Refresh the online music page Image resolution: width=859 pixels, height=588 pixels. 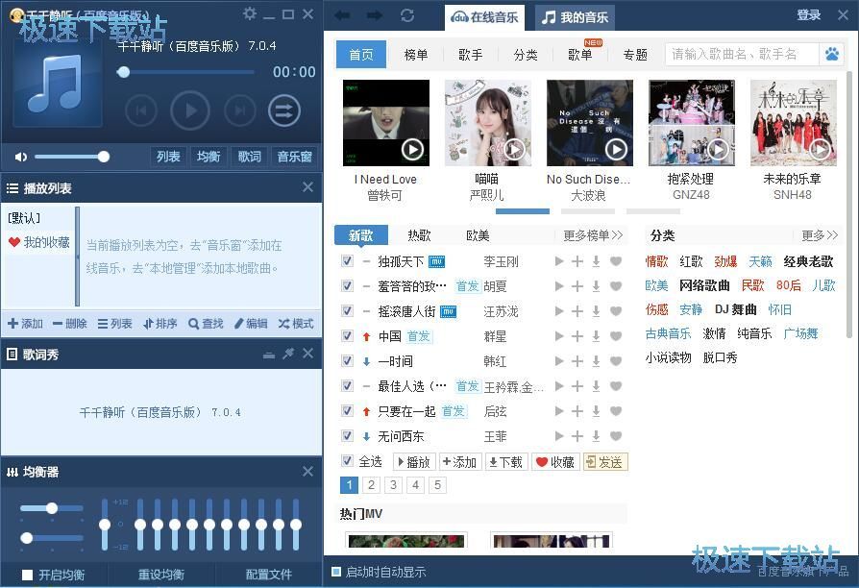(x=407, y=15)
